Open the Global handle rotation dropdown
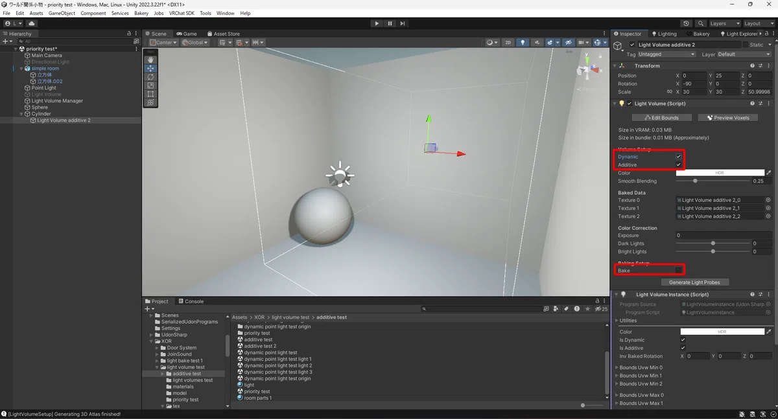 click(195, 43)
